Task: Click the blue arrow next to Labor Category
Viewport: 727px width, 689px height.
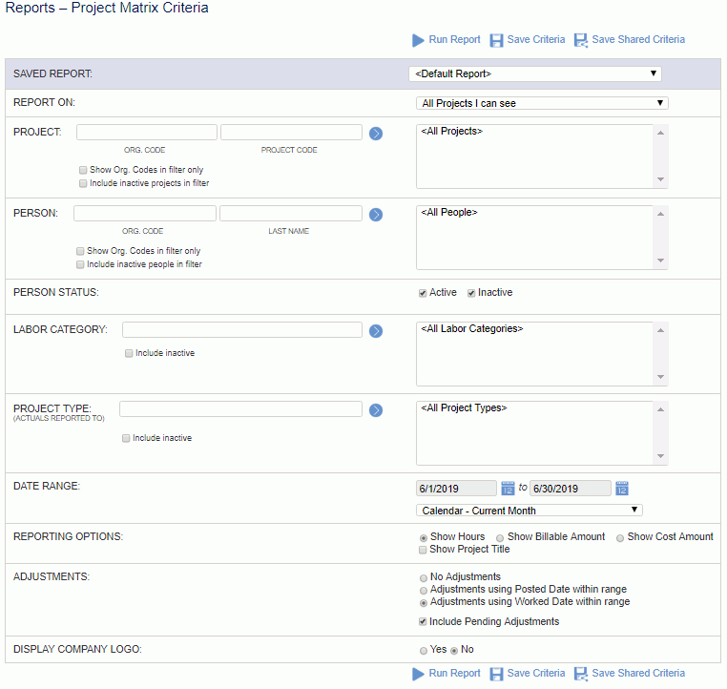Action: click(x=376, y=331)
